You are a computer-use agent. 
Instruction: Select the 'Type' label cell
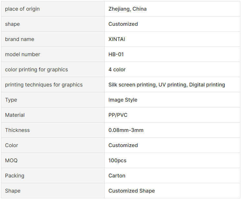(53, 100)
